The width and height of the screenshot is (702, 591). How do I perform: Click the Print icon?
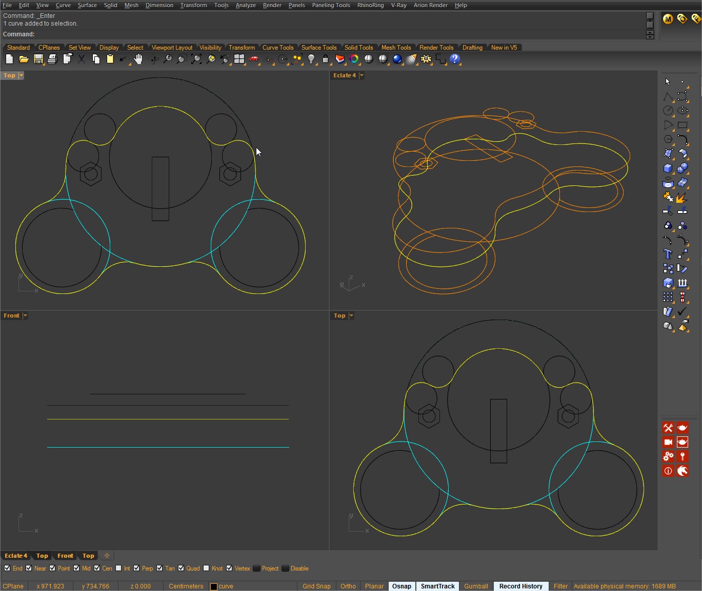coord(52,59)
